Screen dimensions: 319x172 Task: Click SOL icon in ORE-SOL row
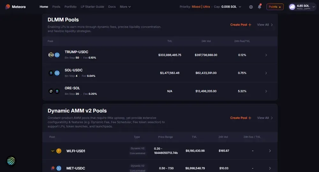pos(57,91)
